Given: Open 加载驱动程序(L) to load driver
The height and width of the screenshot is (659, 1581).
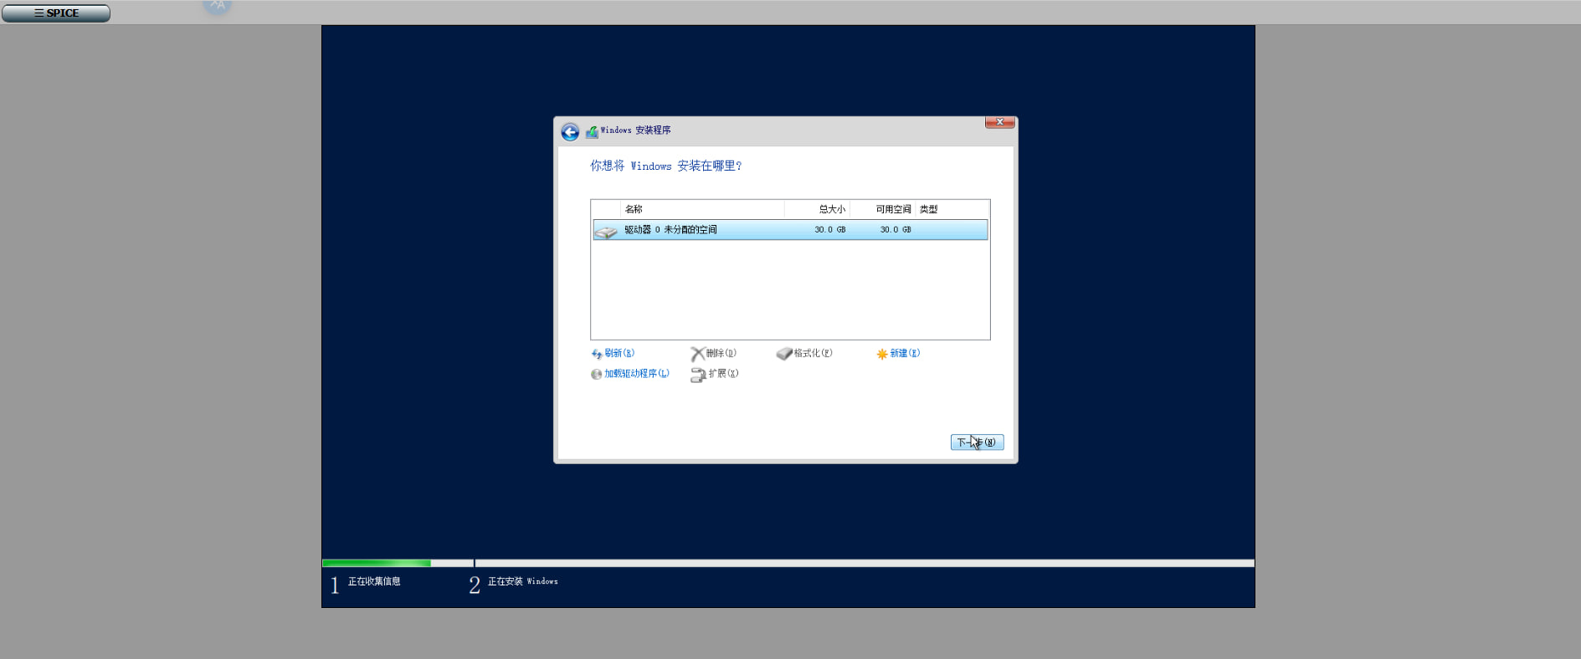Looking at the screenshot, I should pyautogui.click(x=630, y=374).
